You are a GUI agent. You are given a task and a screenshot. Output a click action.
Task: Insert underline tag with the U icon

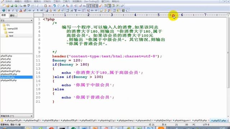tap(17, 10)
